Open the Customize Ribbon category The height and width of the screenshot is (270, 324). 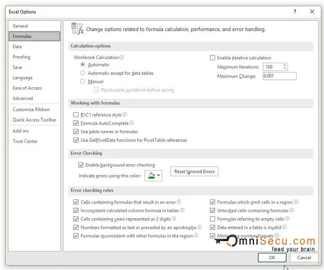34,109
